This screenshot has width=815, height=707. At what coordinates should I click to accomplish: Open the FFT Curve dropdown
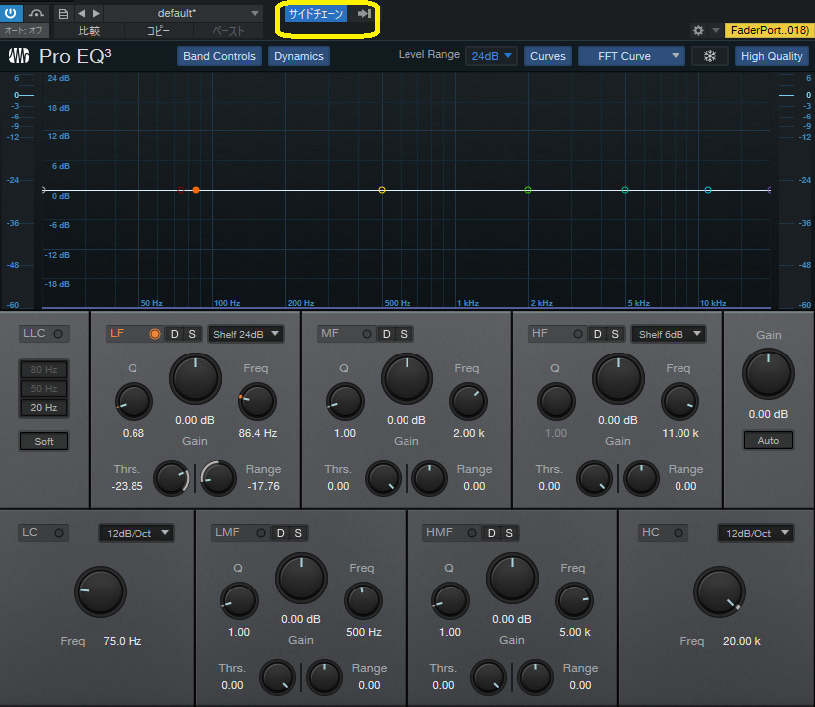pos(631,56)
